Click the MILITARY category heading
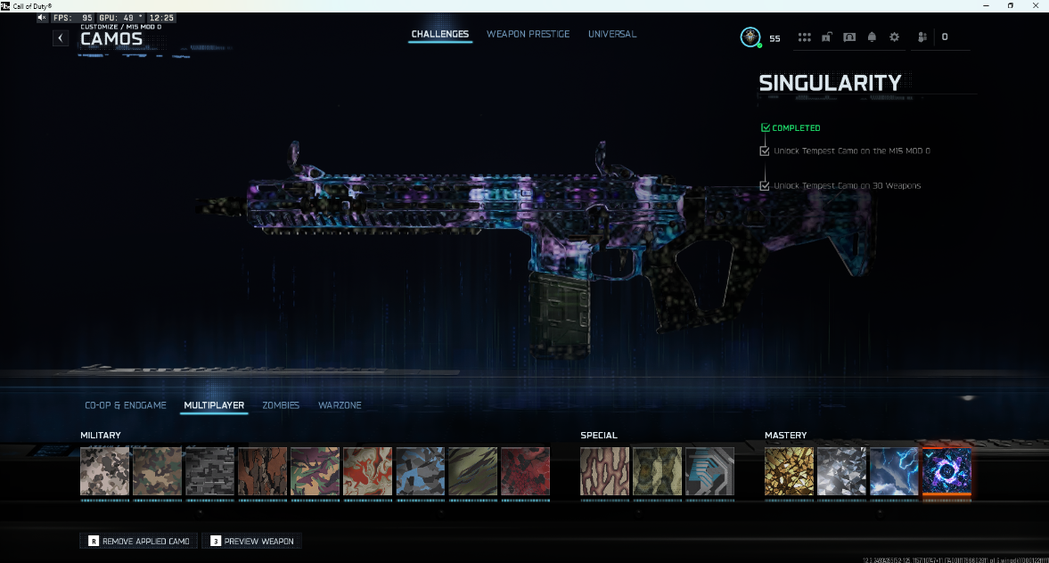The height and width of the screenshot is (563, 1049). click(101, 436)
